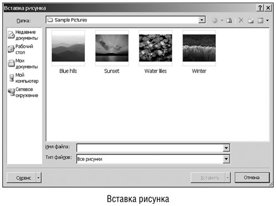Image resolution: width=276 pixels, height=206 pixels.
Task: Go up one folder level
Action: pyautogui.click(x=229, y=20)
